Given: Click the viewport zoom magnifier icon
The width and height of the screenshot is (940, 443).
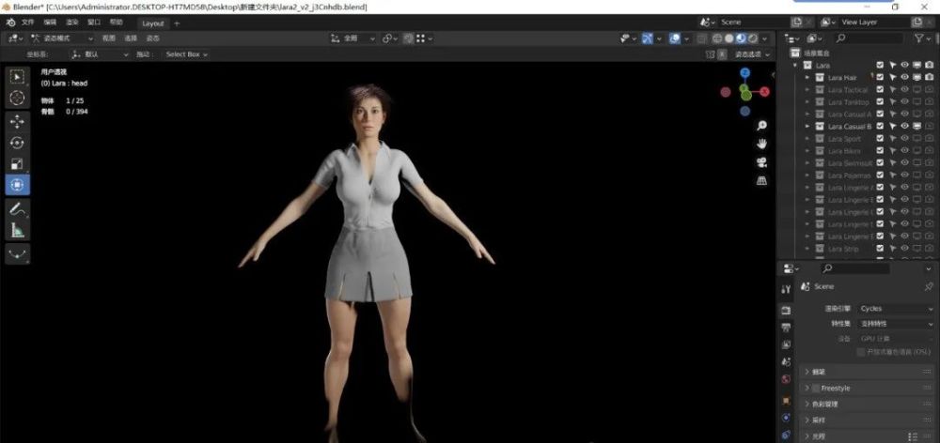Looking at the screenshot, I should (762, 125).
